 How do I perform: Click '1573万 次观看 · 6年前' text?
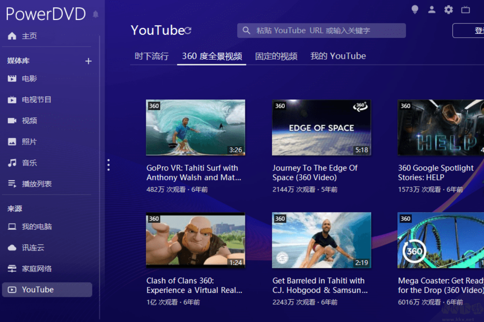pos(431,190)
